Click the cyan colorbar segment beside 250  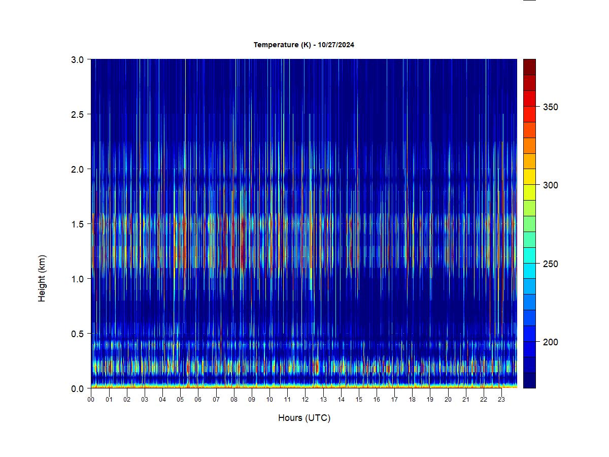pyautogui.click(x=529, y=263)
